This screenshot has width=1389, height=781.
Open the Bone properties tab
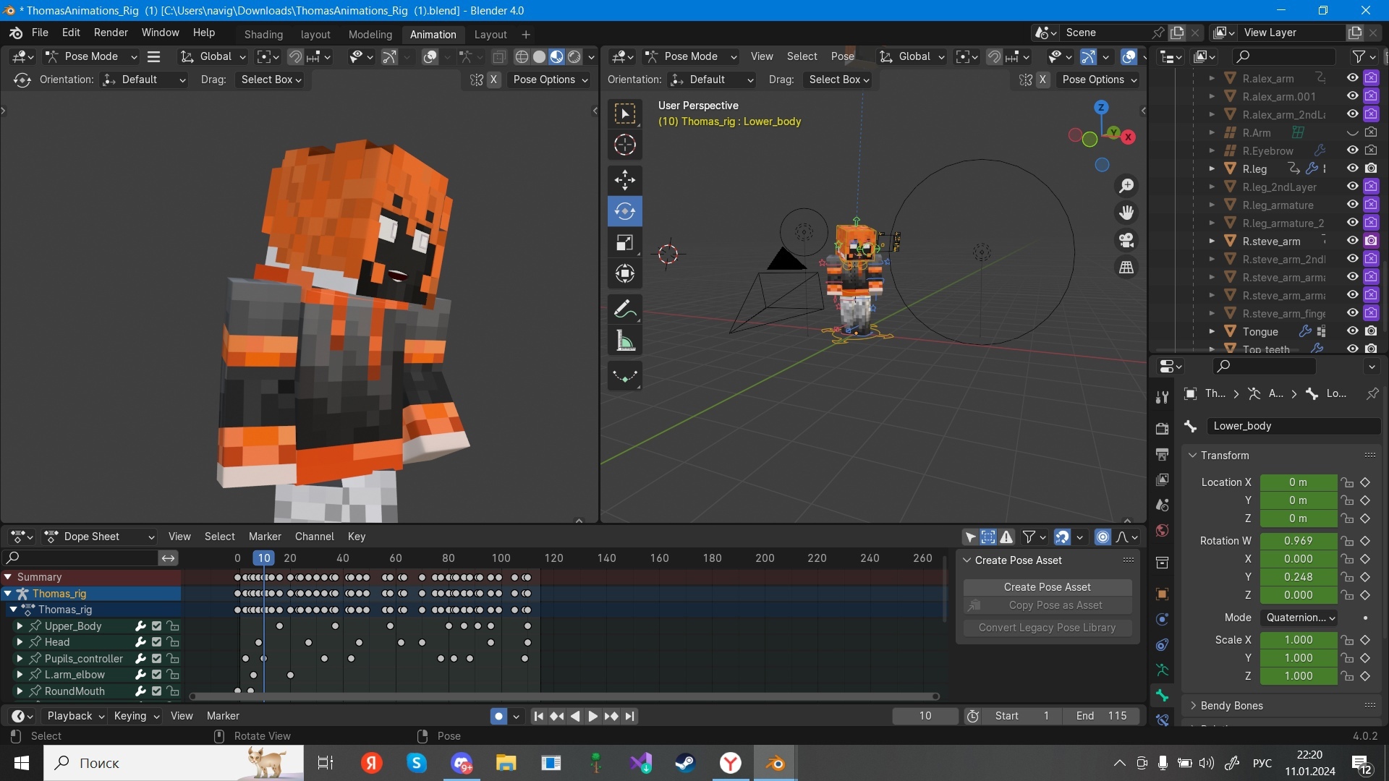[x=1162, y=696]
